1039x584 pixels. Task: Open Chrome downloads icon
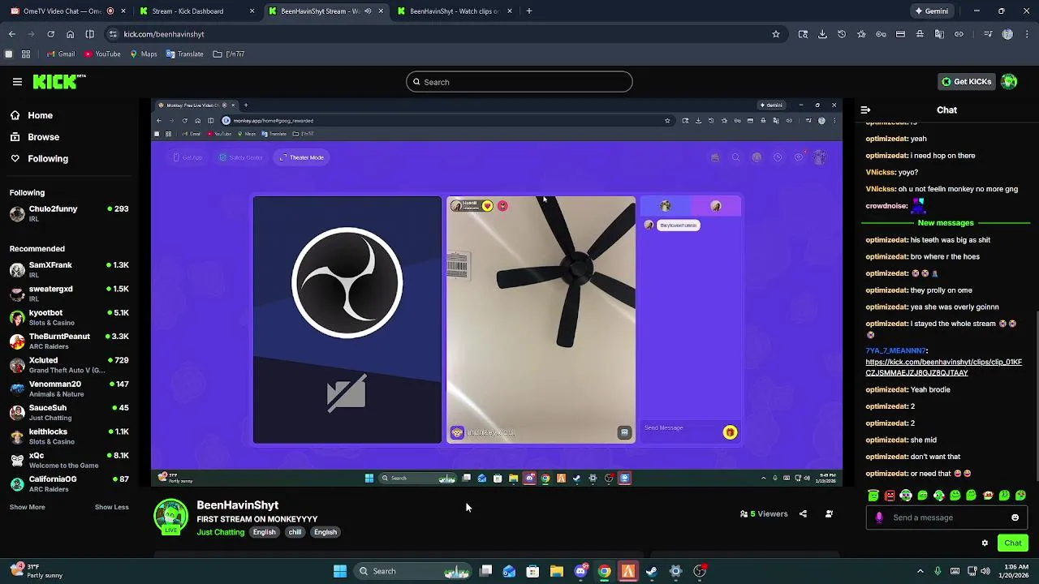[822, 34]
